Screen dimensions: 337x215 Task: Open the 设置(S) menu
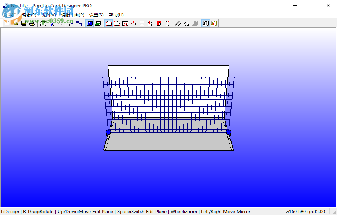pyautogui.click(x=96, y=15)
